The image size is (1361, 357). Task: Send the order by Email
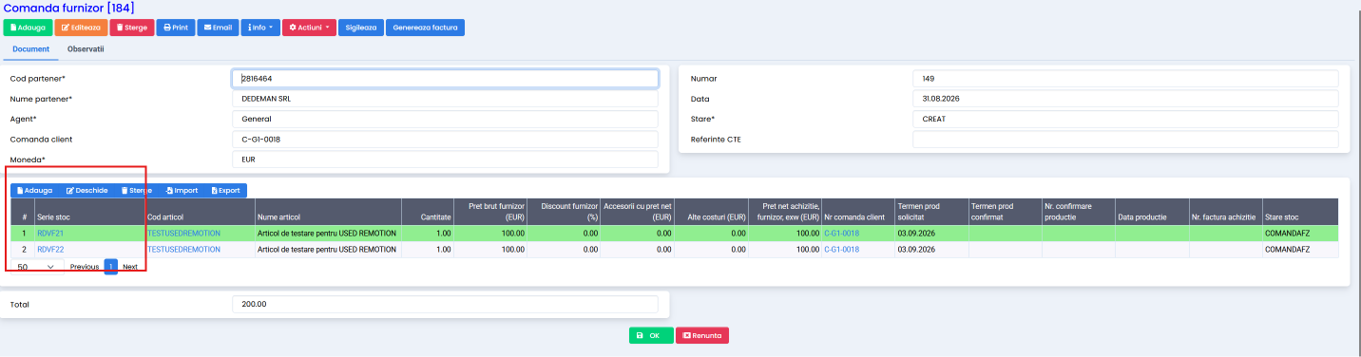tap(218, 28)
